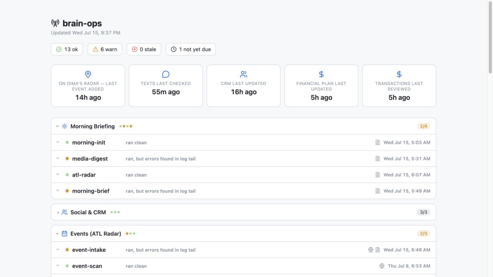The height and width of the screenshot is (277, 493).
Task: Click the timestamp Wed Jul 15, 6:07 AM
Action: (407, 175)
